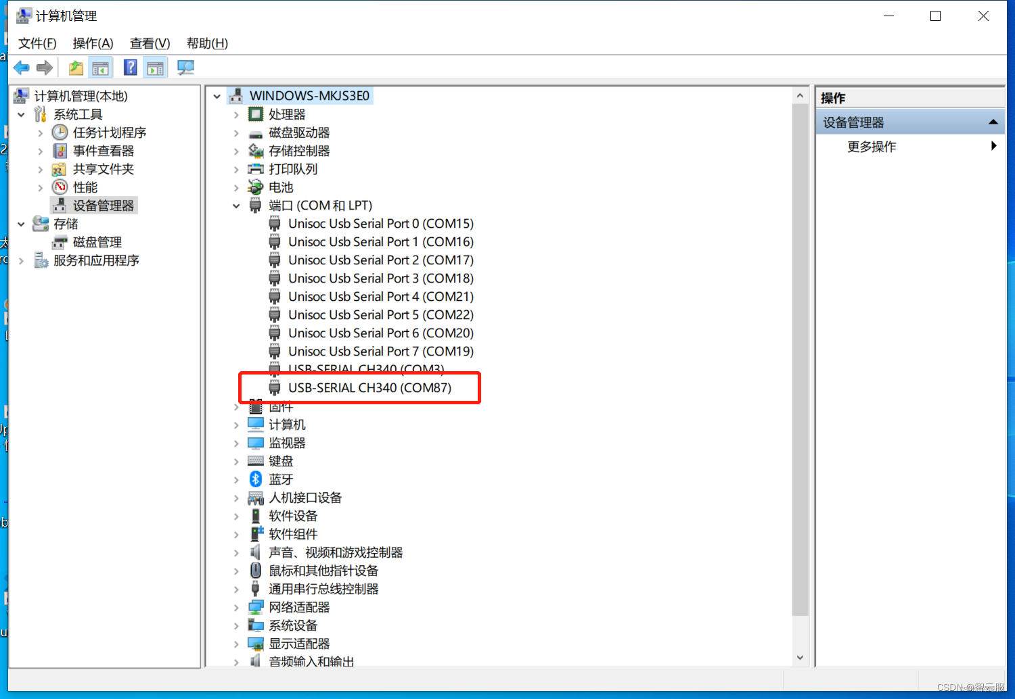This screenshot has height=699, width=1015.
Task: Expand the 服务和应用程序 node
Action: click(22, 260)
